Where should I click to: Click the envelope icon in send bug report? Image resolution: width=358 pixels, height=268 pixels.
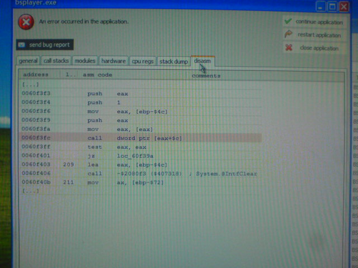click(x=22, y=45)
